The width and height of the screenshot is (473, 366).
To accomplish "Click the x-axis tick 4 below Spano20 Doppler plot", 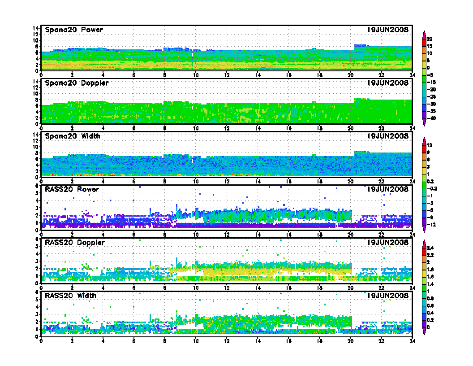I will [x=103, y=128].
